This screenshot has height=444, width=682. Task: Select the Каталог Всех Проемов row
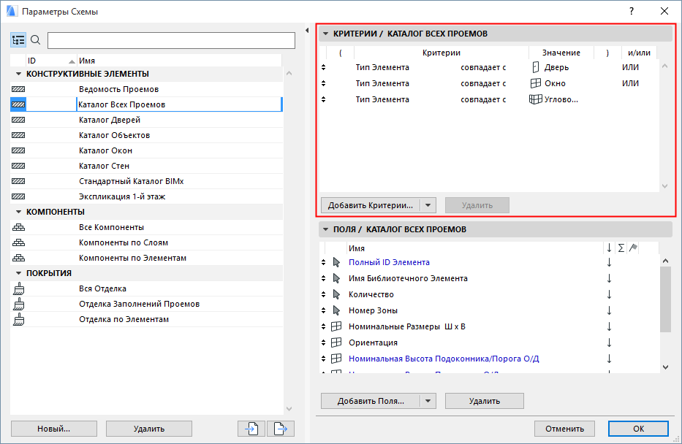pyautogui.click(x=147, y=104)
